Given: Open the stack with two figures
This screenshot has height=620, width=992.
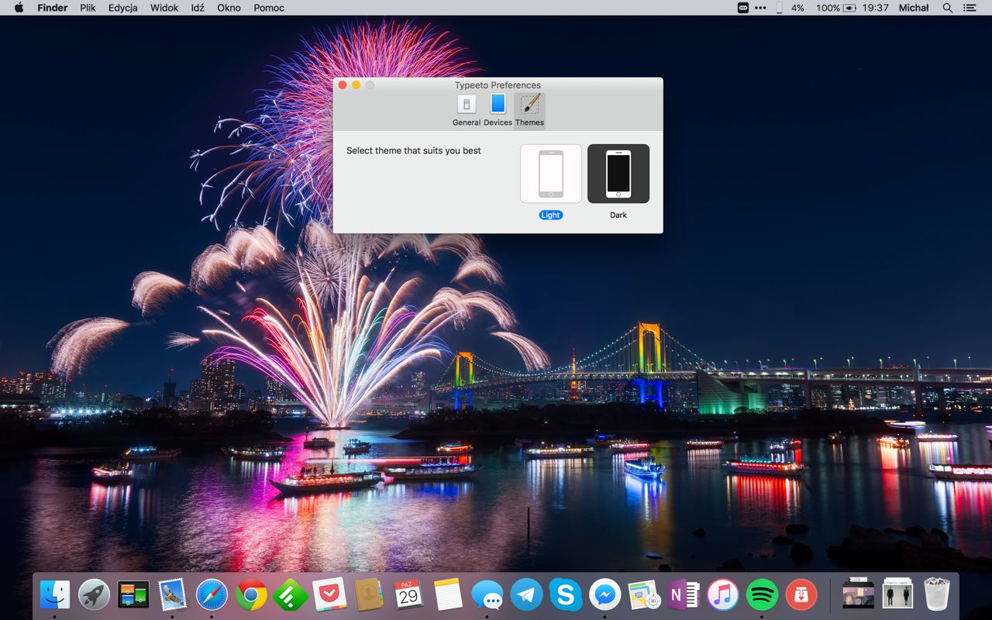Looking at the screenshot, I should click(897, 594).
